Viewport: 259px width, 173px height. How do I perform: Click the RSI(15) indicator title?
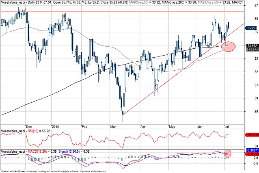(33, 131)
